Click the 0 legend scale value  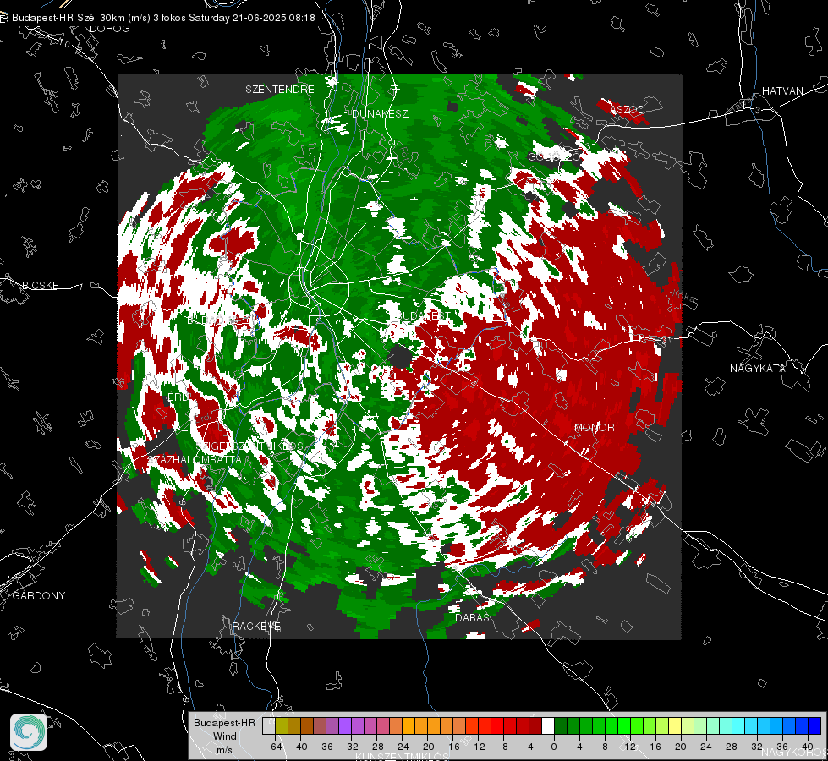pyautogui.click(x=553, y=747)
